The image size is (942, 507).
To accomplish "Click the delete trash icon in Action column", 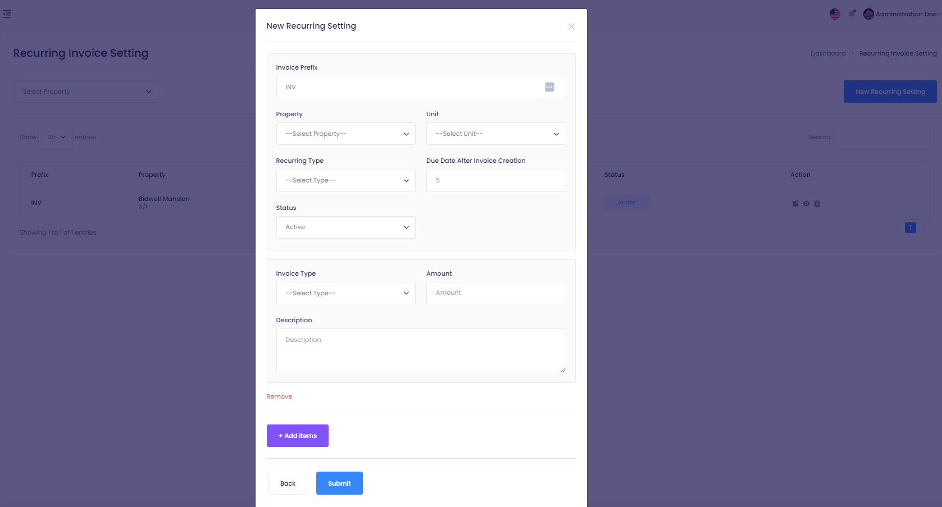I will (817, 204).
